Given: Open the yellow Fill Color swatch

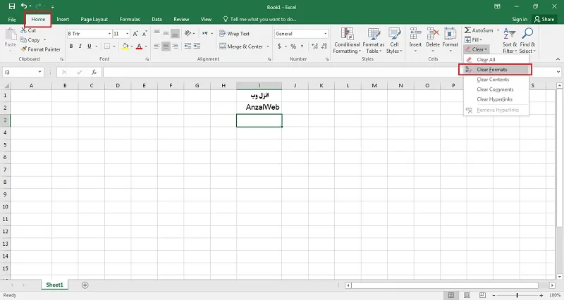Looking at the screenshot, I should pos(125,46).
